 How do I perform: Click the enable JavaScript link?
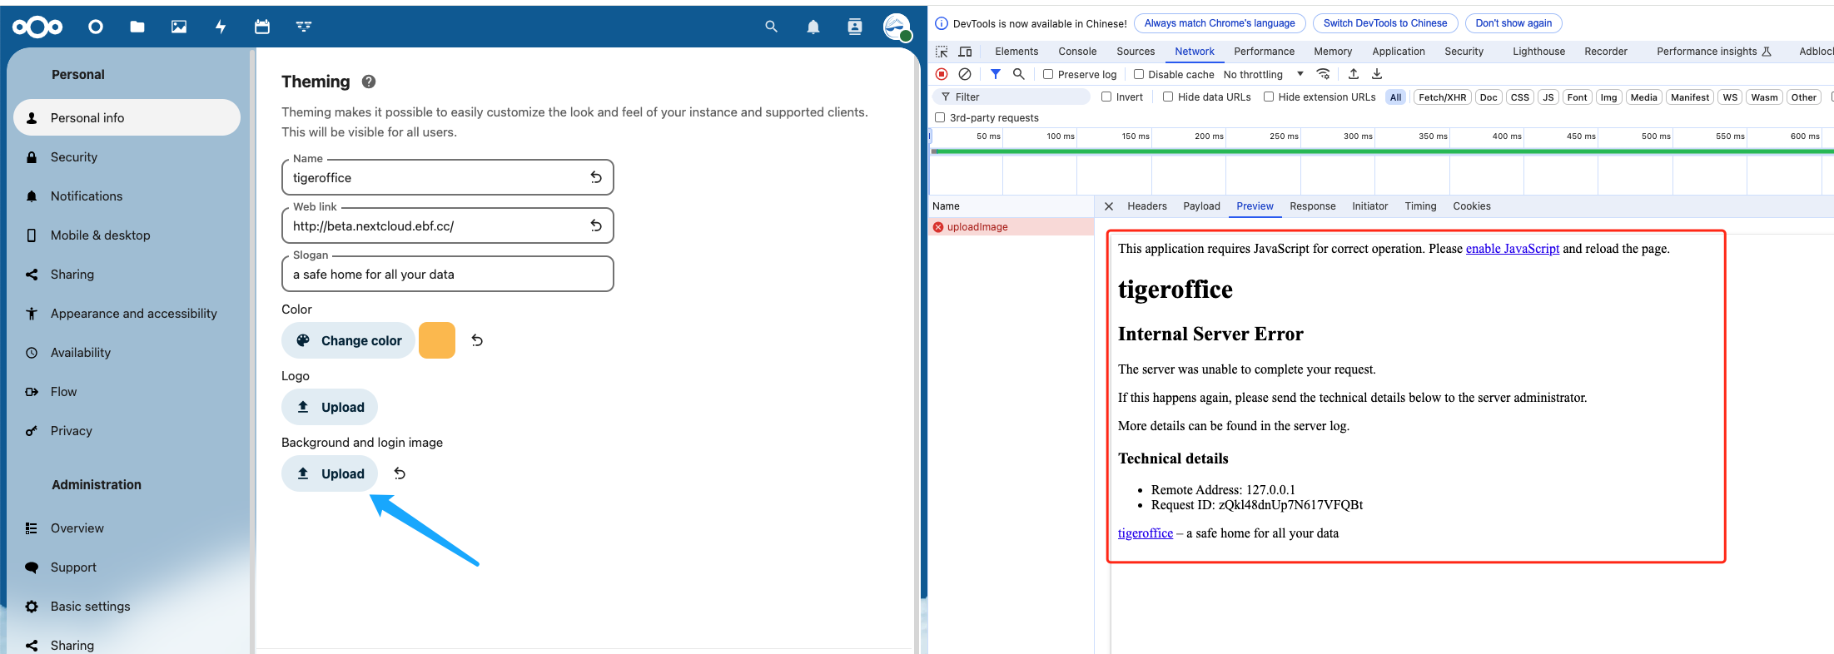pos(1512,249)
